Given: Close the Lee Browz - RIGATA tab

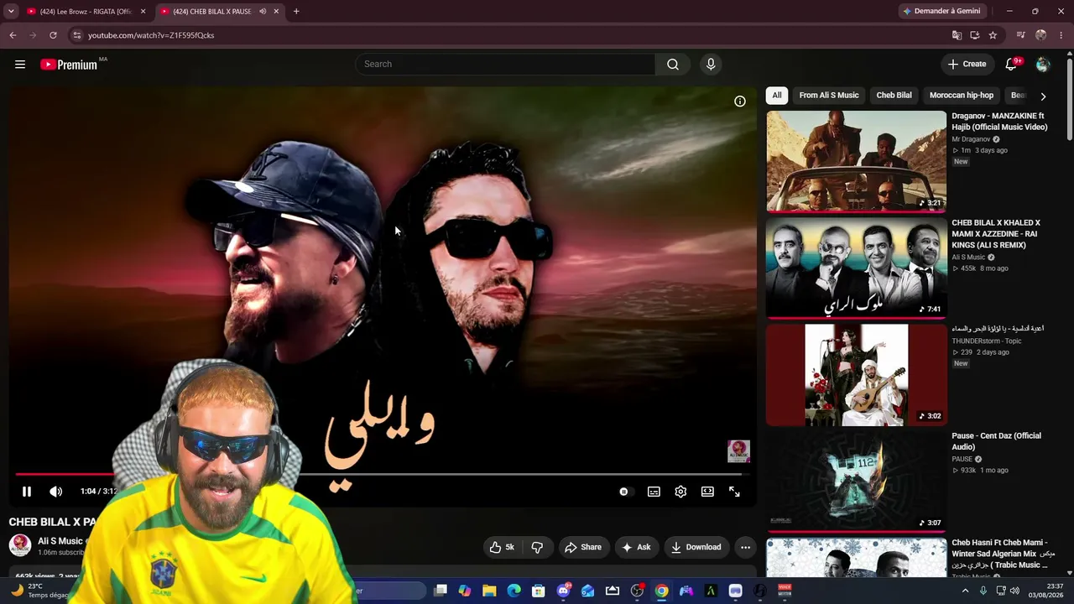Looking at the screenshot, I should (x=143, y=12).
